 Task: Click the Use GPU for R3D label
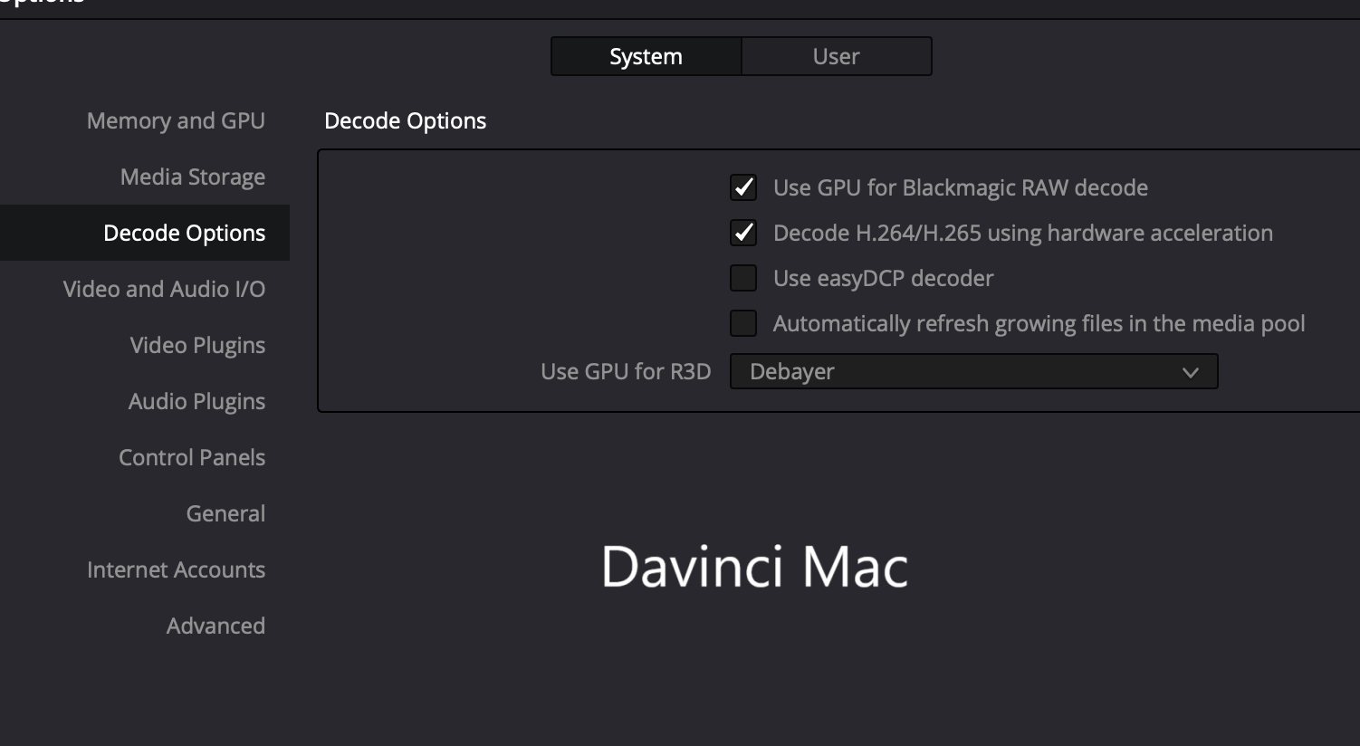point(626,371)
